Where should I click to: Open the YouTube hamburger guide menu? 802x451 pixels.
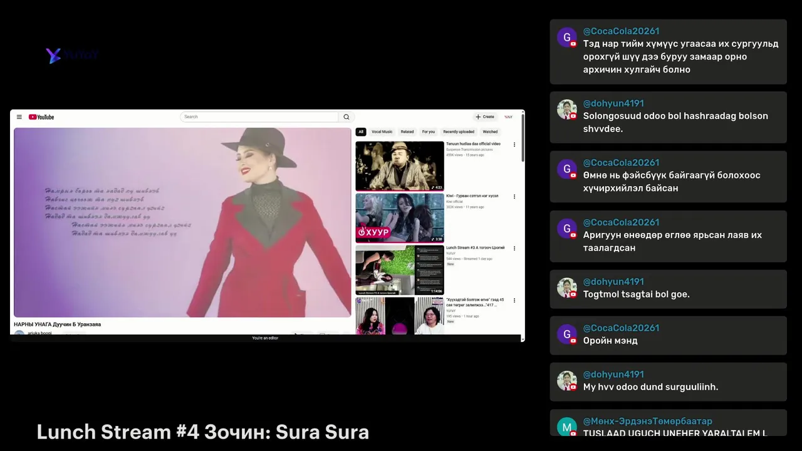point(19,117)
